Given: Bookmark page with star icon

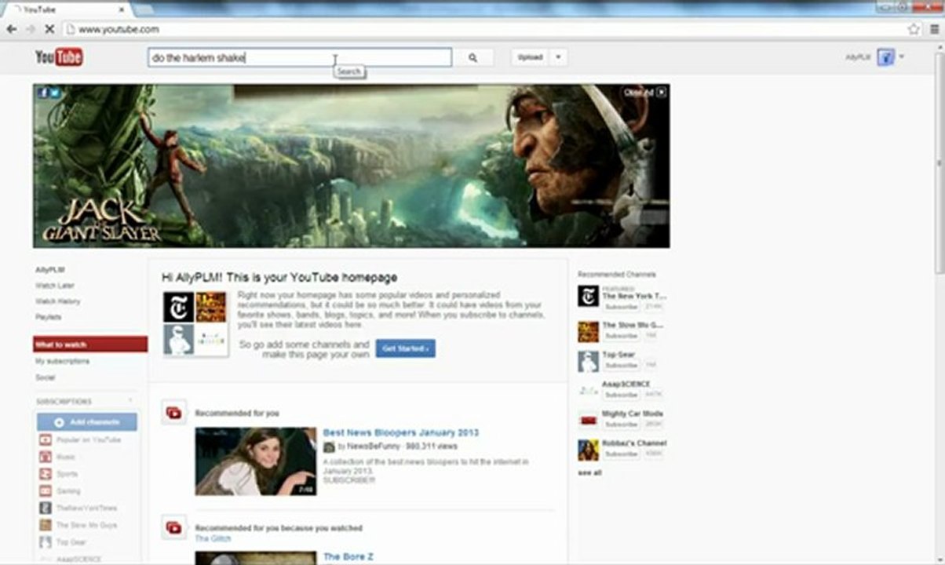Looking at the screenshot, I should pyautogui.click(x=914, y=29).
